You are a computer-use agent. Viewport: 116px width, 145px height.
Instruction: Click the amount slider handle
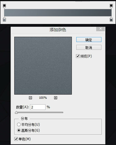tap(16, 113)
